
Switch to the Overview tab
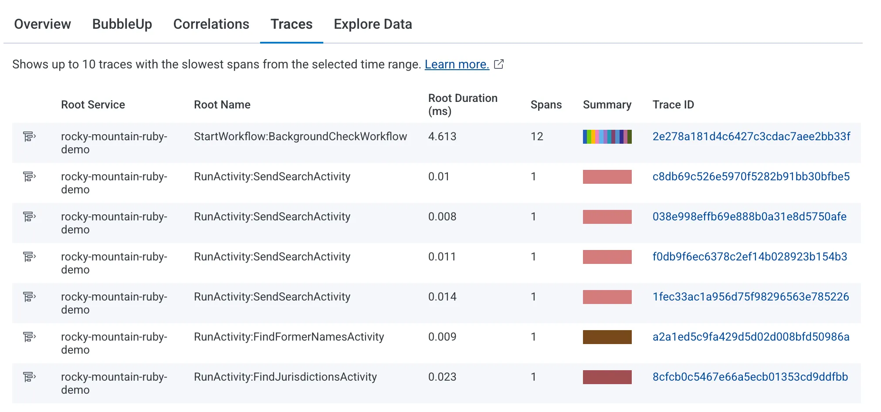point(42,24)
